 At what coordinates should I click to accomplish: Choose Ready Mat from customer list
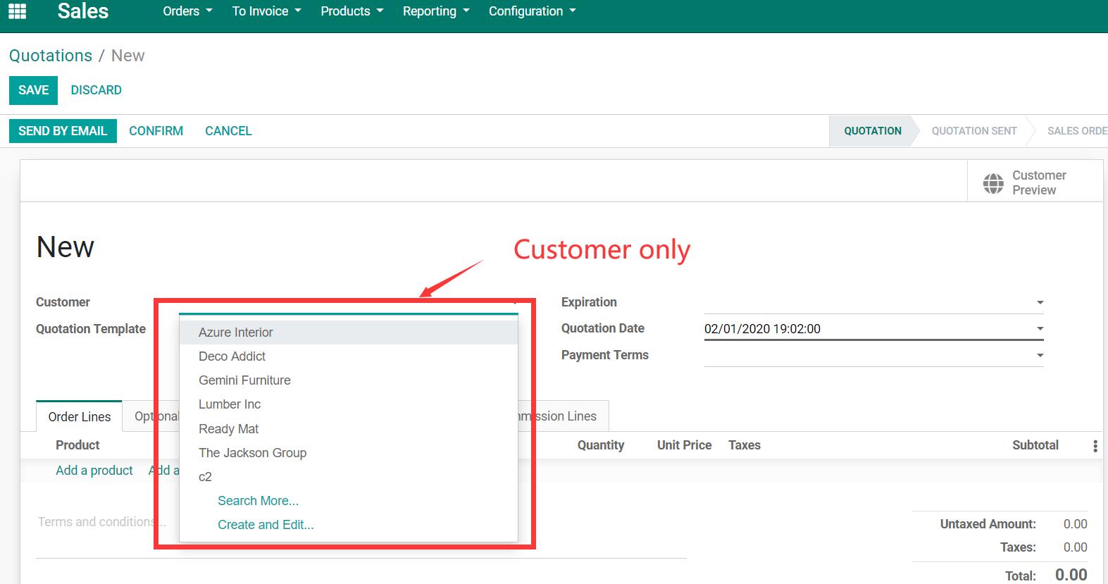[x=349, y=429]
